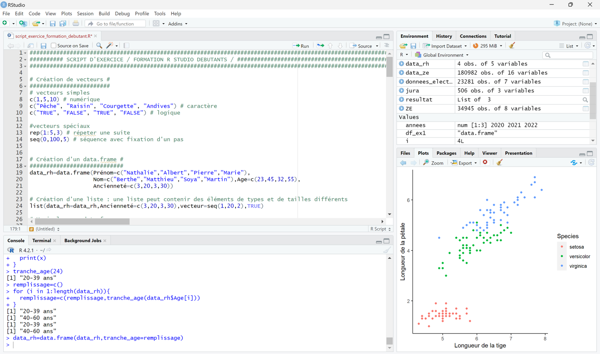The height and width of the screenshot is (354, 600).
Task: Click in the Environment search box
Action: [568, 55]
